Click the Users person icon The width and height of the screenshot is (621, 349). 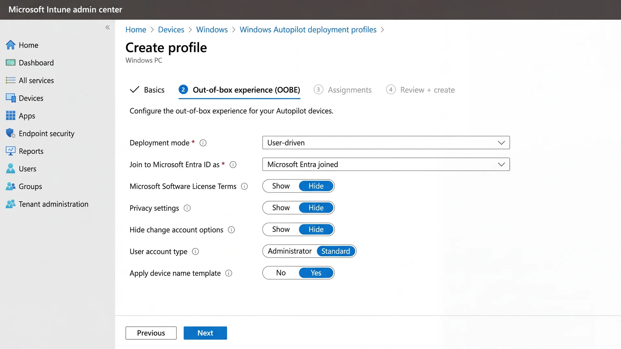point(10,168)
